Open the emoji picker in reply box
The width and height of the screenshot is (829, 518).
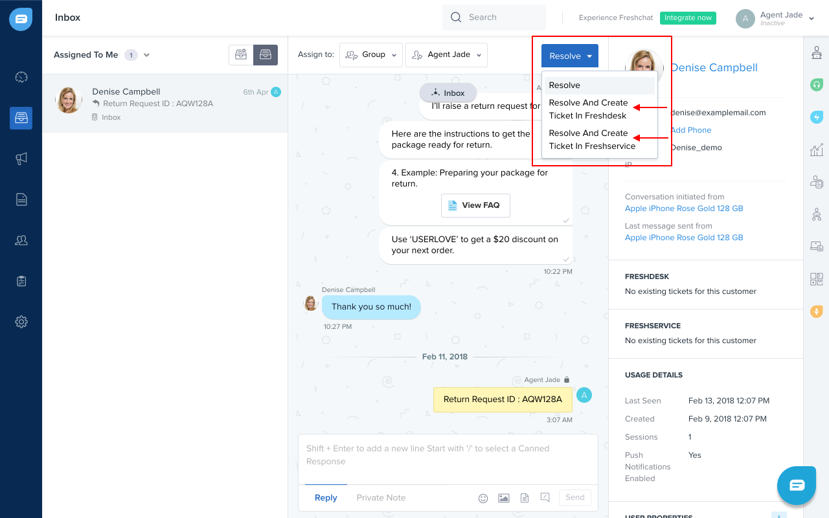[x=483, y=498]
